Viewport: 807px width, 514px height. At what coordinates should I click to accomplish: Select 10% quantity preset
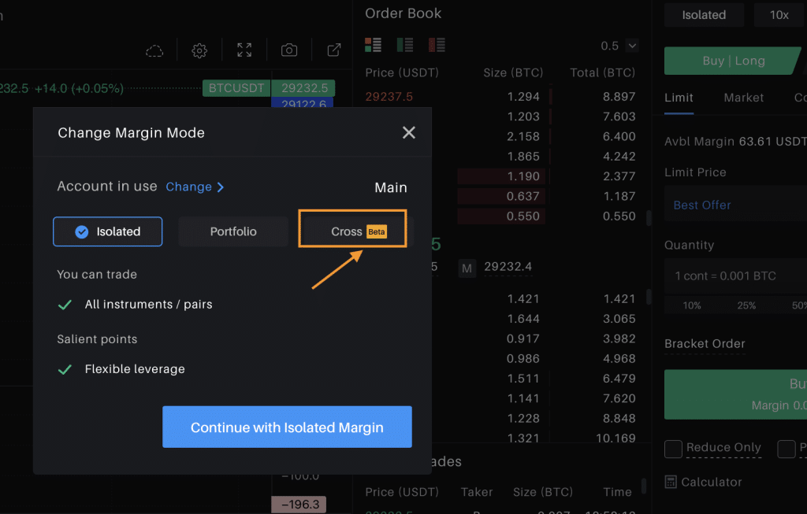pos(692,305)
